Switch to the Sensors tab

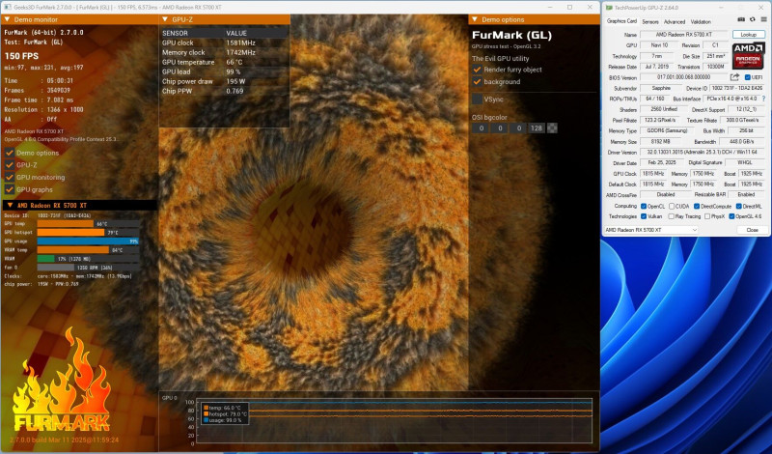coord(649,21)
